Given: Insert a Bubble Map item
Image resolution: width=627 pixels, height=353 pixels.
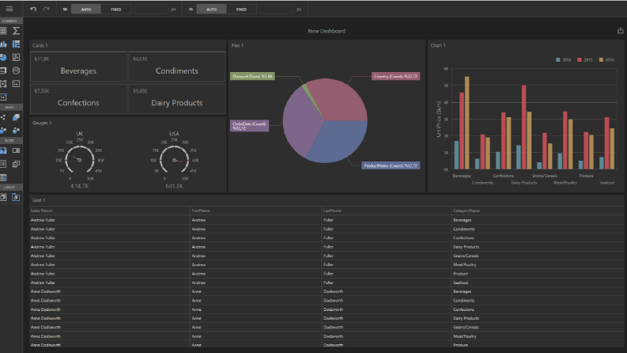Looking at the screenshot, I should coord(3,131).
